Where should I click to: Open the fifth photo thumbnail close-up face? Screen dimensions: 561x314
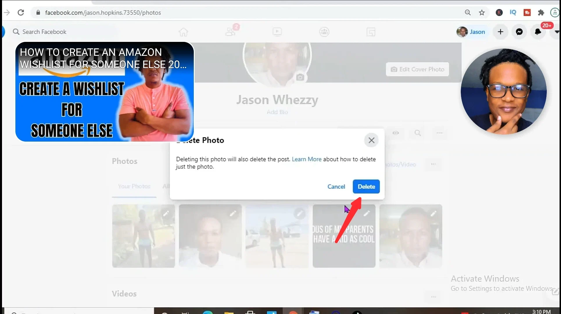(x=411, y=236)
